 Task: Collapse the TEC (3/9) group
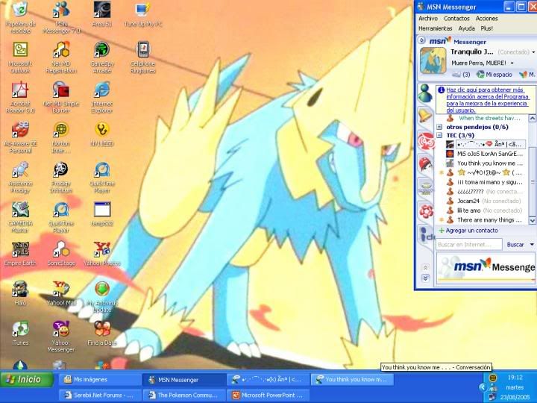click(x=439, y=135)
